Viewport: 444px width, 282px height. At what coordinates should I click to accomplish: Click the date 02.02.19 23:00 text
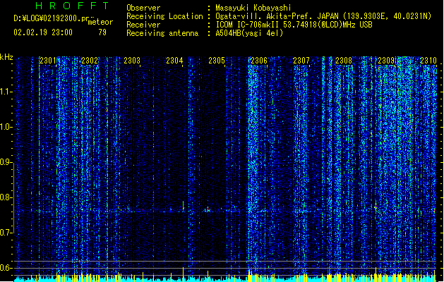coord(43,32)
